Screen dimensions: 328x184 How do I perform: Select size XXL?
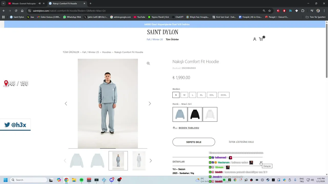click(212, 95)
